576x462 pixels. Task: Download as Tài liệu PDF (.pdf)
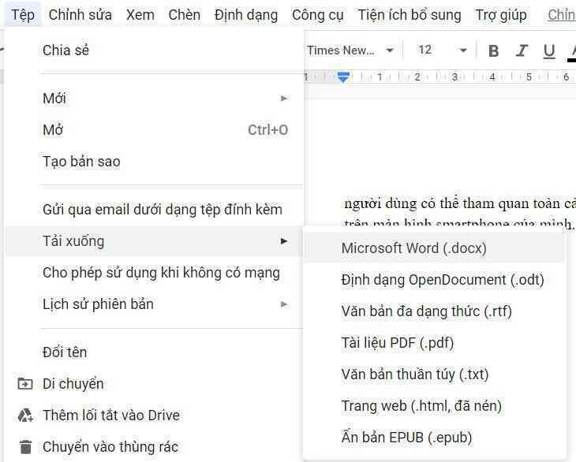[434, 343]
